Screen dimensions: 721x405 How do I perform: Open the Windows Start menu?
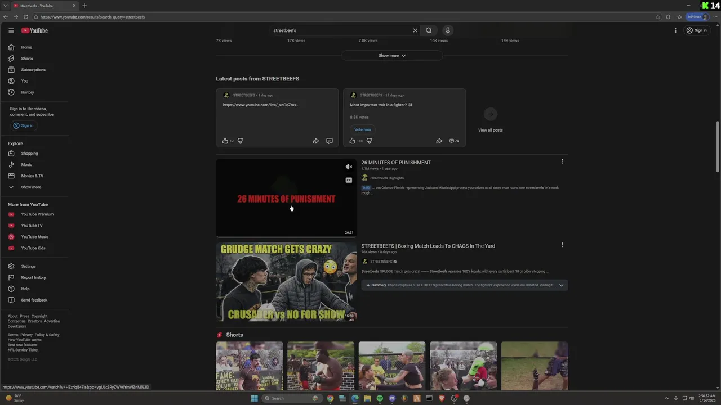pos(255,398)
